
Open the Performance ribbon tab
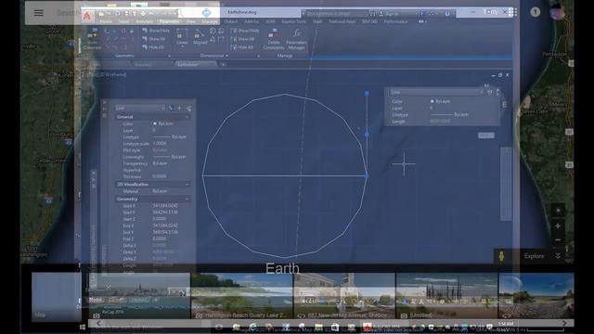(x=396, y=21)
